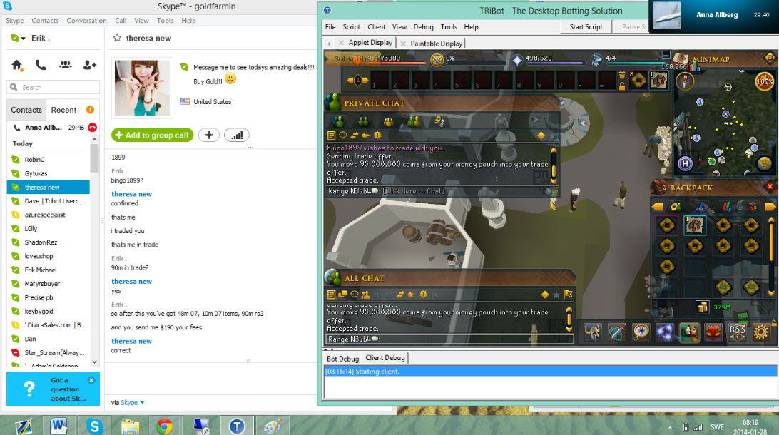Switch to the Recent tab in Skype
The height and width of the screenshot is (435, 779).
click(x=63, y=110)
